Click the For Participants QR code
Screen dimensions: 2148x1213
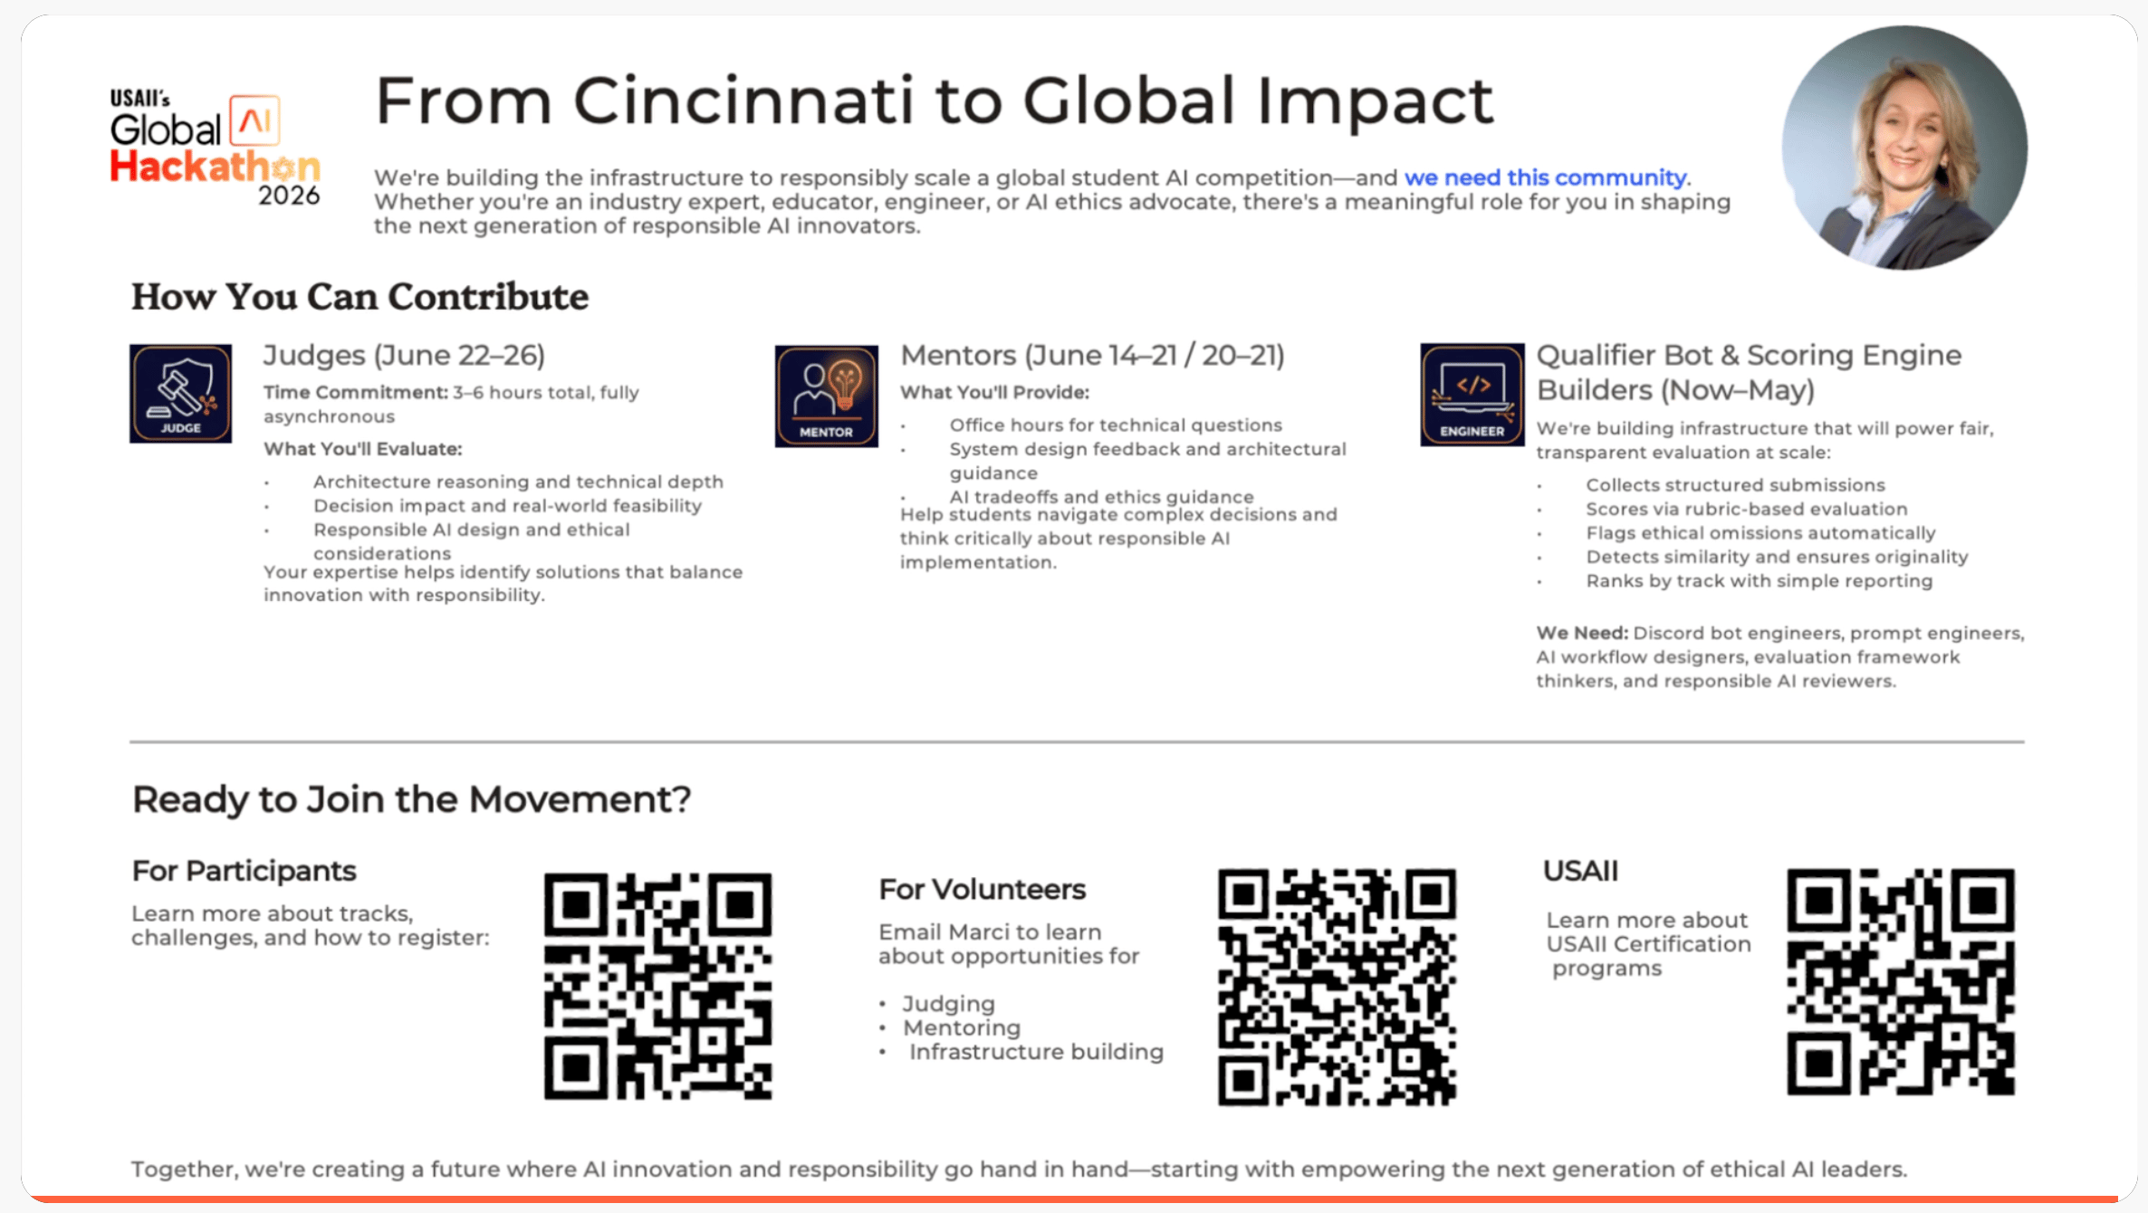click(657, 986)
